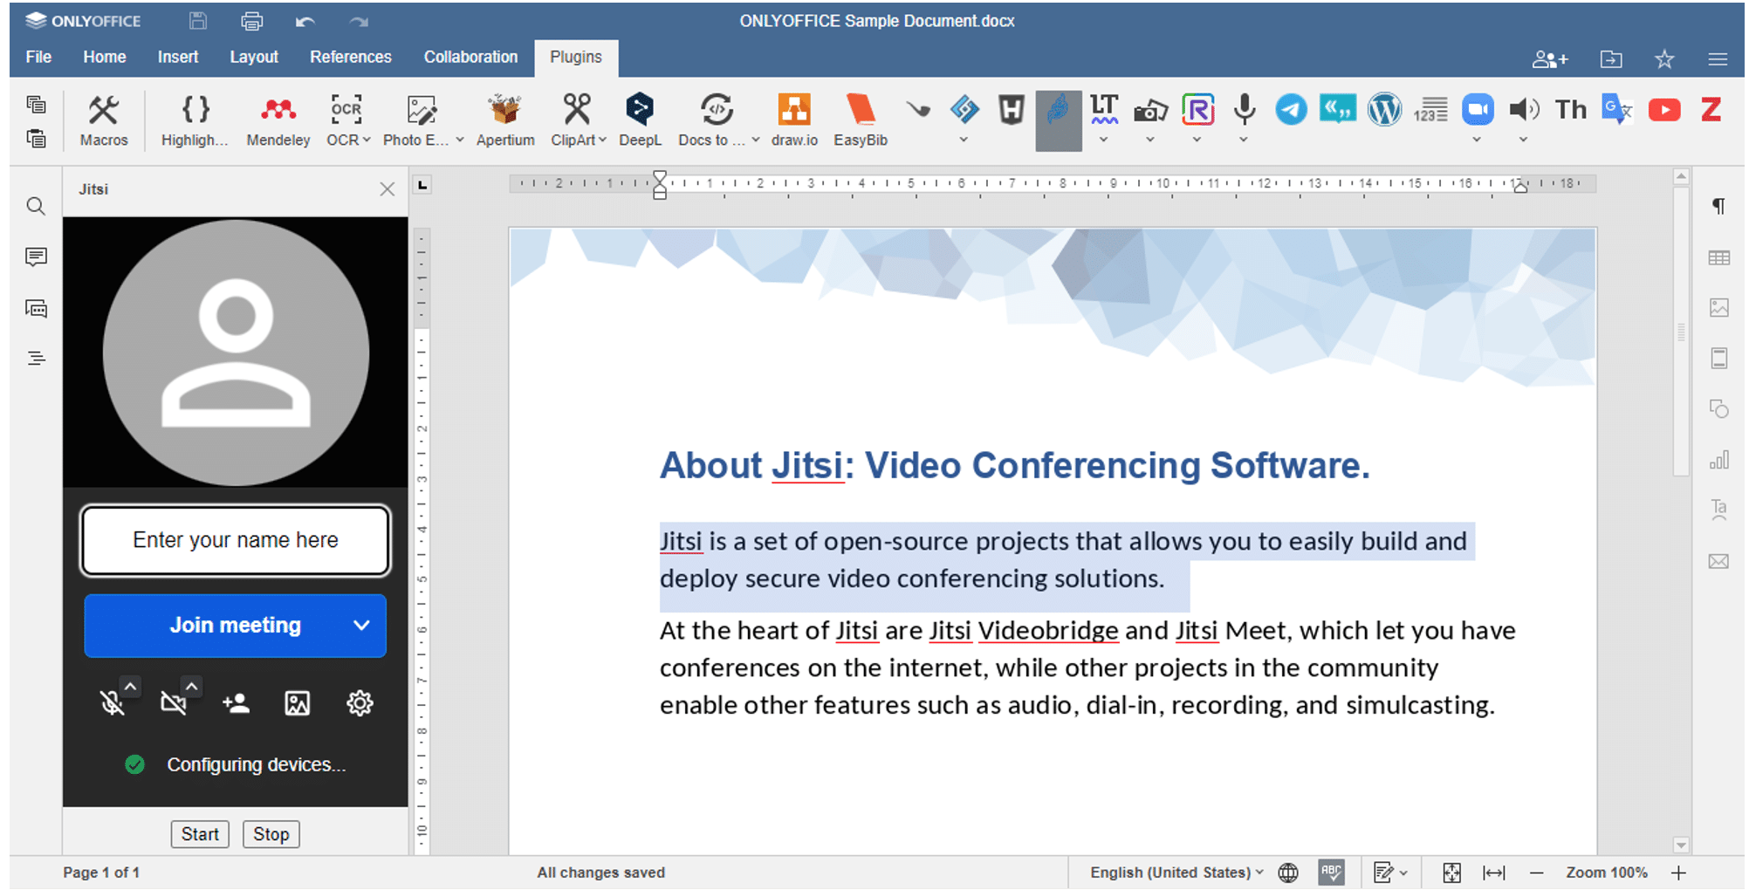Click the Enter your name field
Screen dimensions: 1749x890
tap(236, 540)
